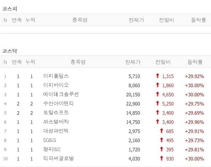Click the 코스피 section heading
The height and width of the screenshot is (167, 211).
click(10, 9)
